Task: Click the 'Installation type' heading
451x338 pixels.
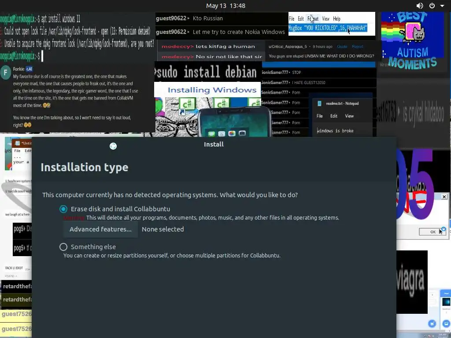Action: pos(84,167)
